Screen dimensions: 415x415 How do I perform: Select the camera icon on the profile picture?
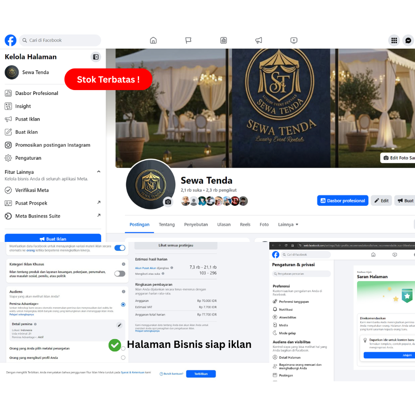click(168, 202)
